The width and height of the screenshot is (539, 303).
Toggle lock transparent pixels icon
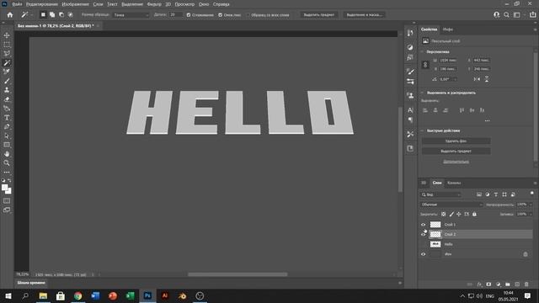pos(444,214)
